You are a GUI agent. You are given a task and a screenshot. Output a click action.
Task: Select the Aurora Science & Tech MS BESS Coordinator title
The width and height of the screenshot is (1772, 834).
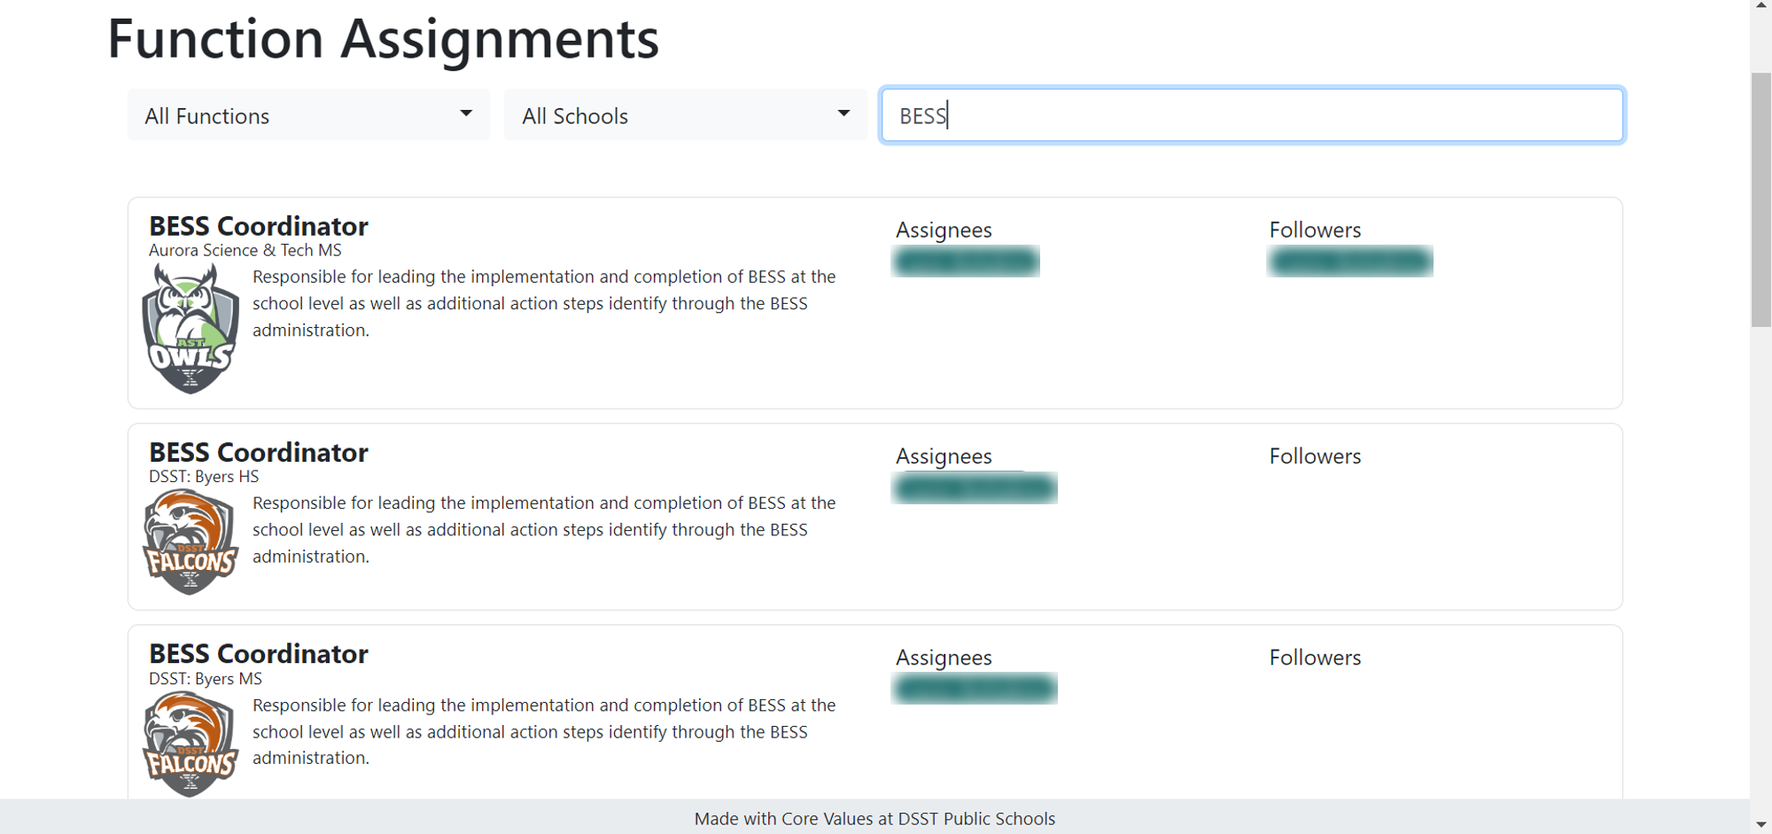pyautogui.click(x=259, y=226)
